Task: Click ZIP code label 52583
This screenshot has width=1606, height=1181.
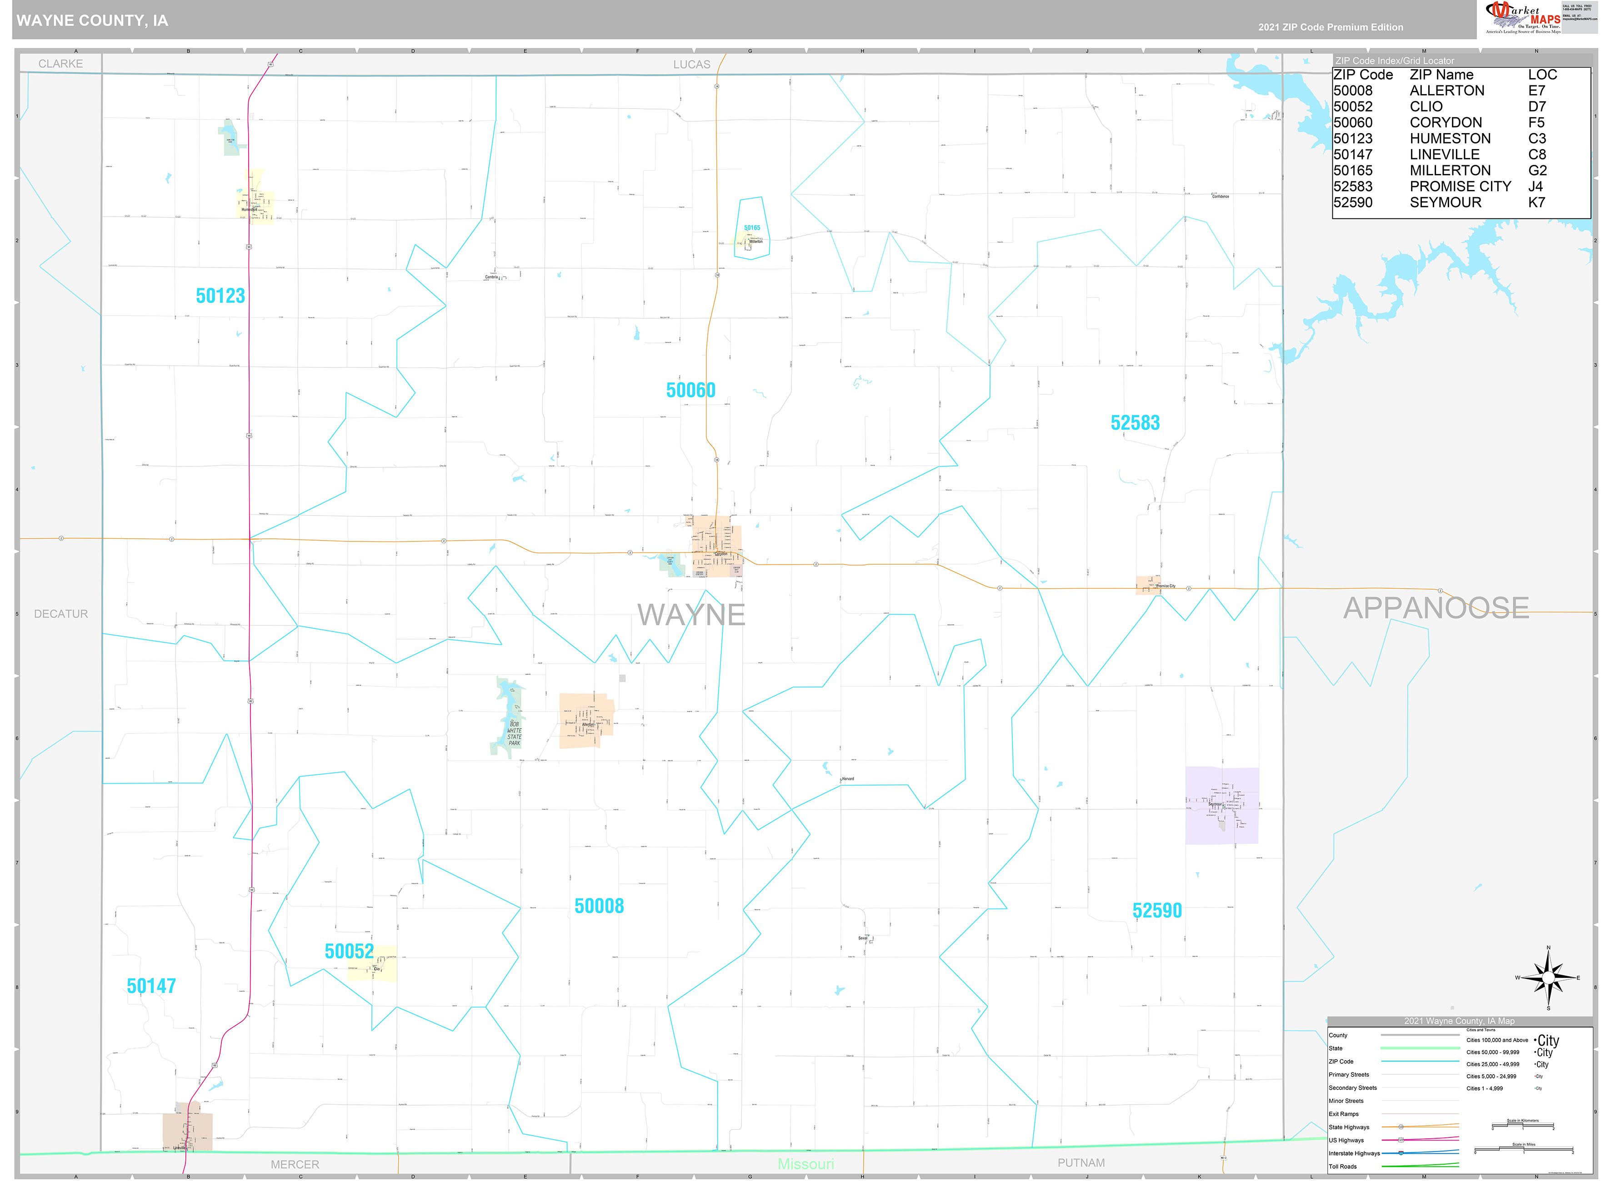Action: (x=1135, y=422)
